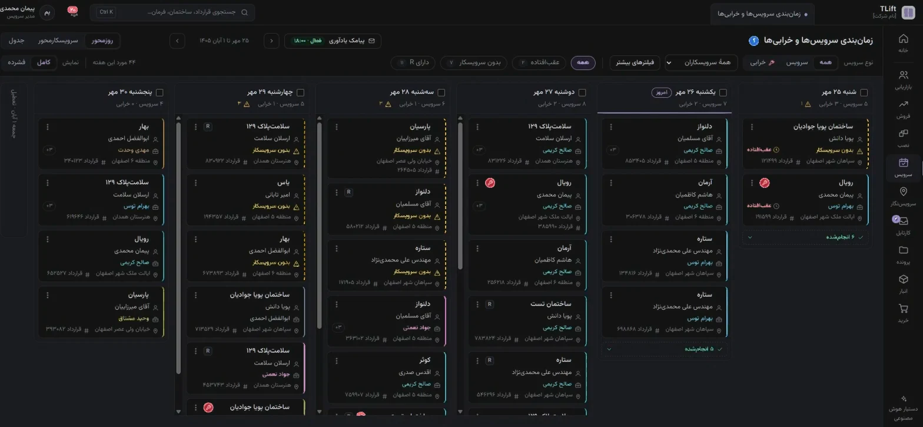Click the جستجوی قرارداد search field
Viewport: 923px width, 427px height.
pos(173,12)
